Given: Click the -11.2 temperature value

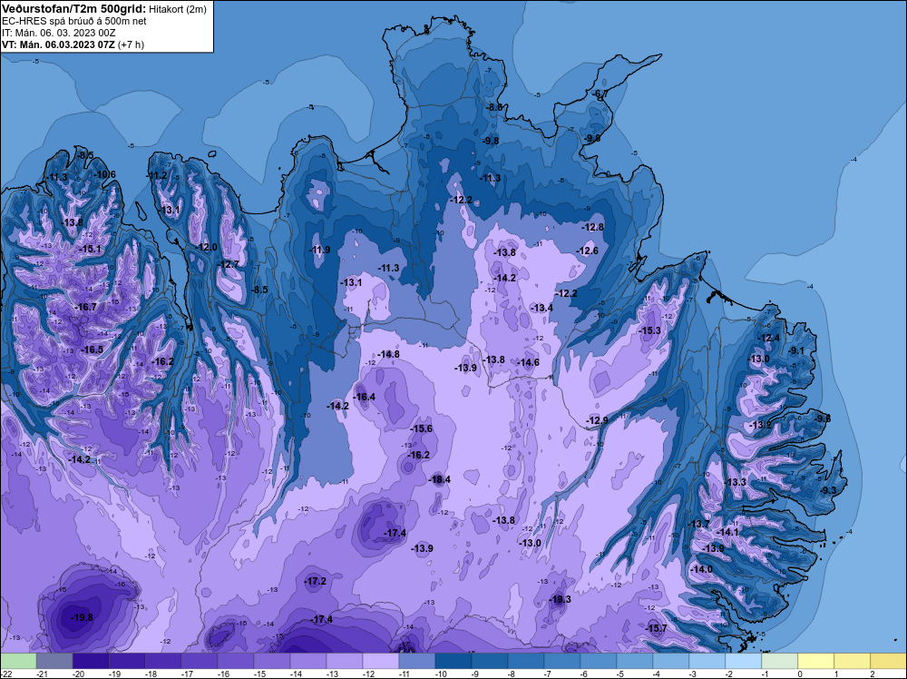Looking at the screenshot, I should (x=157, y=175).
